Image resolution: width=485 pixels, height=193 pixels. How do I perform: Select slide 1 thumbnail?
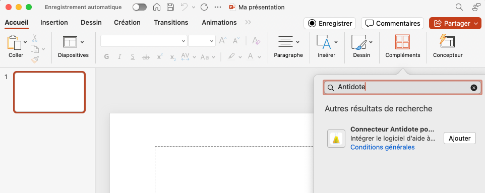[x=49, y=92]
